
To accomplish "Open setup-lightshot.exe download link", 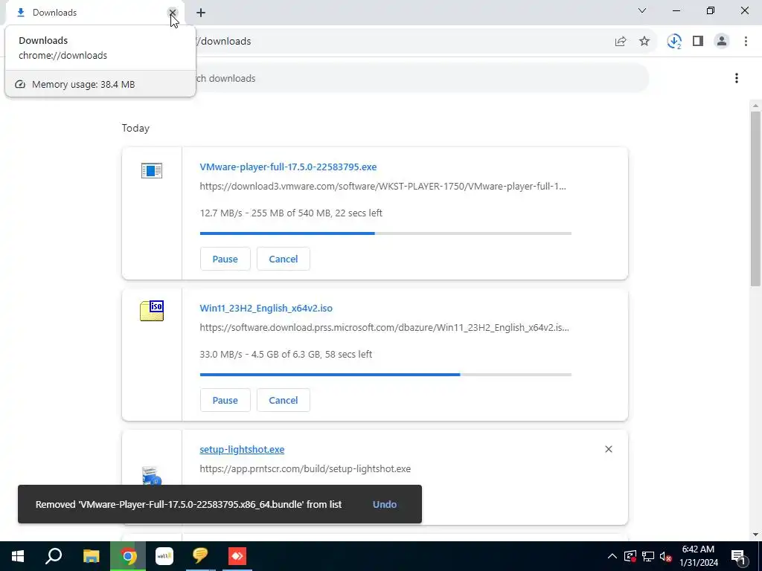I will click(x=242, y=449).
